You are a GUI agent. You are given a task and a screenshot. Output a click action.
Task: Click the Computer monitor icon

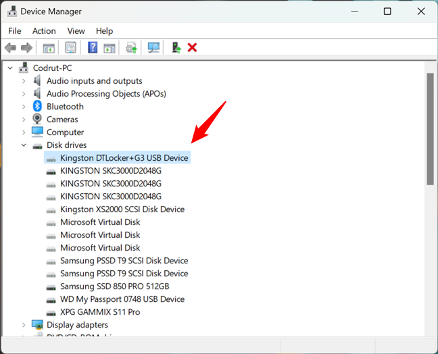[x=37, y=132]
